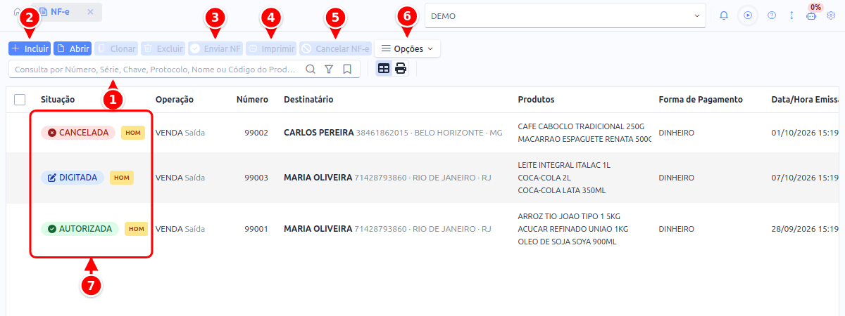Open notifications bell icon

click(724, 15)
